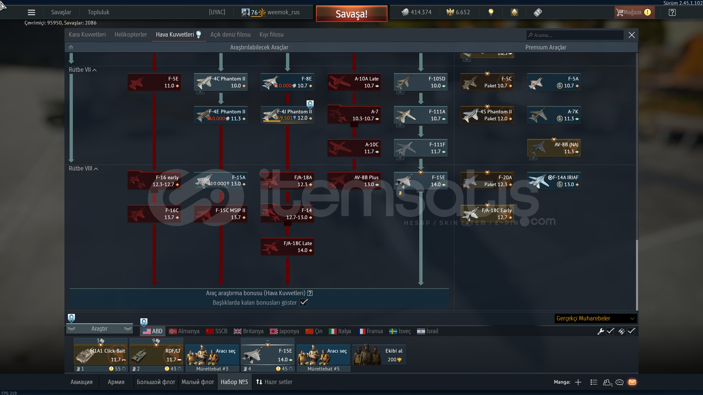The image size is (703, 395).
Task: Toggle auto-repair checkbox next to wrench
Action: pyautogui.click(x=610, y=331)
